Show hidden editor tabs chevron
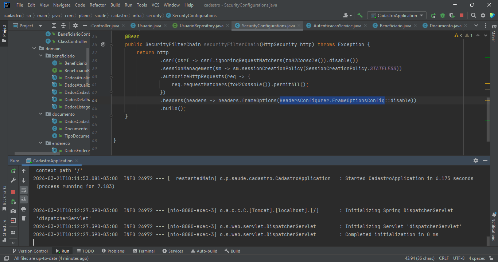This screenshot has height=262, width=498. click(x=476, y=25)
